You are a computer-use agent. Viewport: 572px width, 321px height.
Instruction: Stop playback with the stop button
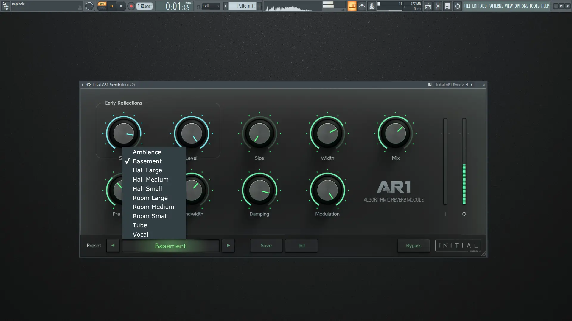pos(121,6)
